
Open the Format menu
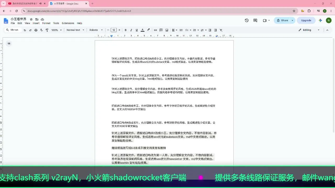point(46,23)
